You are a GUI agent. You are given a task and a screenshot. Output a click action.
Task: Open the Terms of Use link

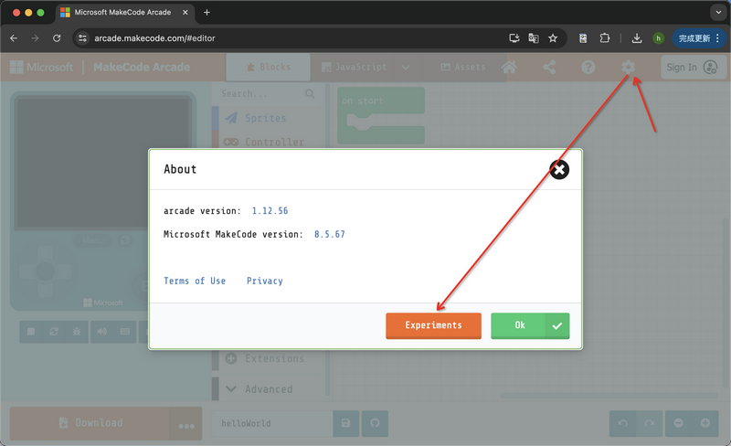pos(195,281)
